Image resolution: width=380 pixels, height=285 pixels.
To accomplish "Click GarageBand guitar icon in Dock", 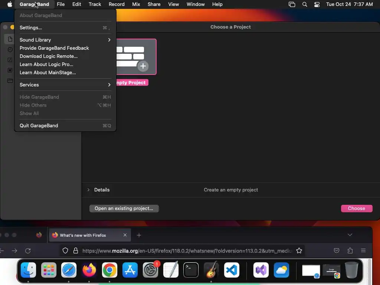I will pos(211,270).
